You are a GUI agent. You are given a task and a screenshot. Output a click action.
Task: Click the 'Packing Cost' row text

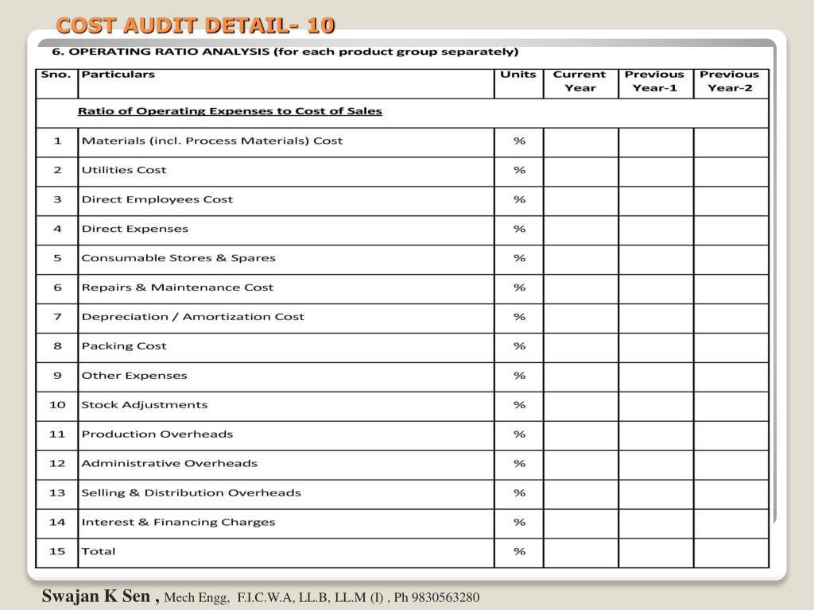(x=124, y=346)
